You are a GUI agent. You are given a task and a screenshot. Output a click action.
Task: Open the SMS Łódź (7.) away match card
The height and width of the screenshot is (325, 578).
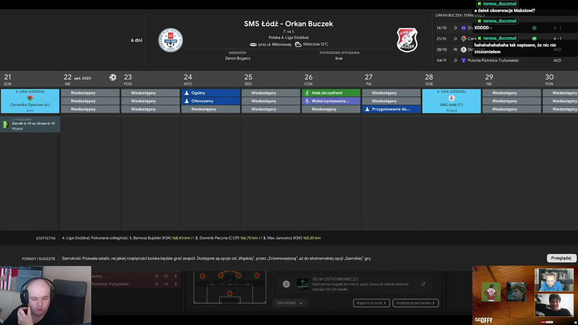[452, 101]
